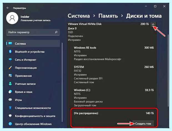The height and width of the screenshot is (131, 172).
Task: Select the SYSTEM FAT32 partition
Action: 114,75
